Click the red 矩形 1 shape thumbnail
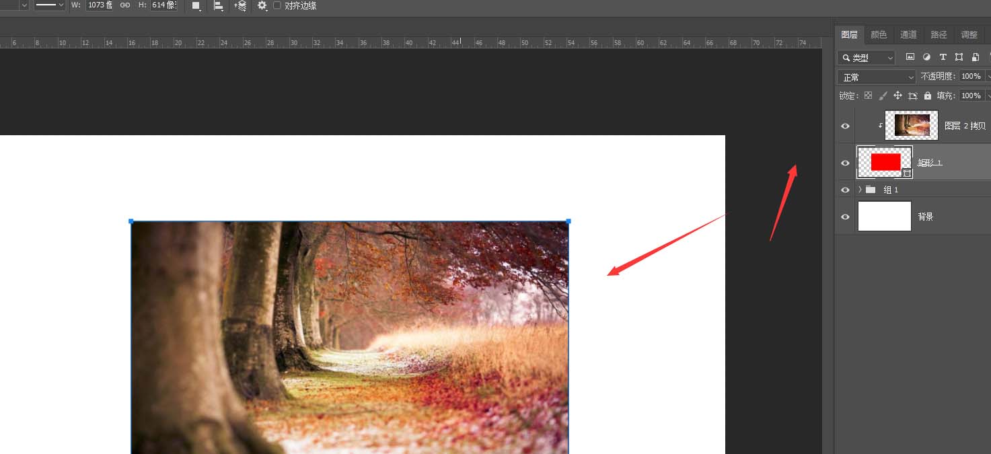991x454 pixels. (x=884, y=162)
